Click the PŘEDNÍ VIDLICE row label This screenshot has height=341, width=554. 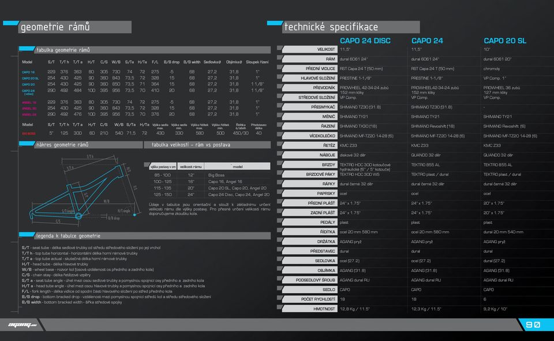309,68
